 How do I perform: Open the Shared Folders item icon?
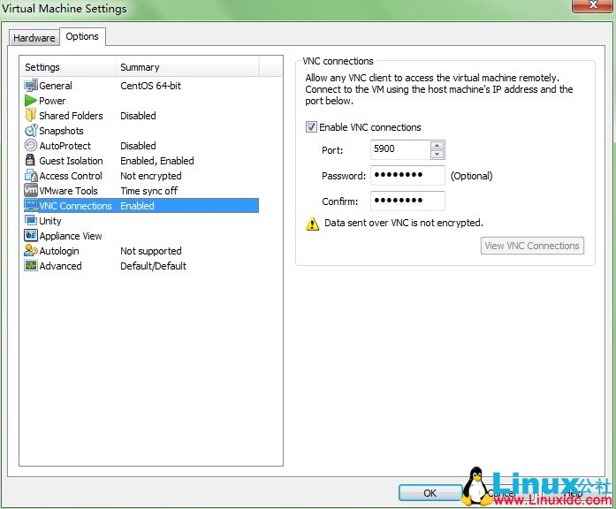(x=31, y=116)
